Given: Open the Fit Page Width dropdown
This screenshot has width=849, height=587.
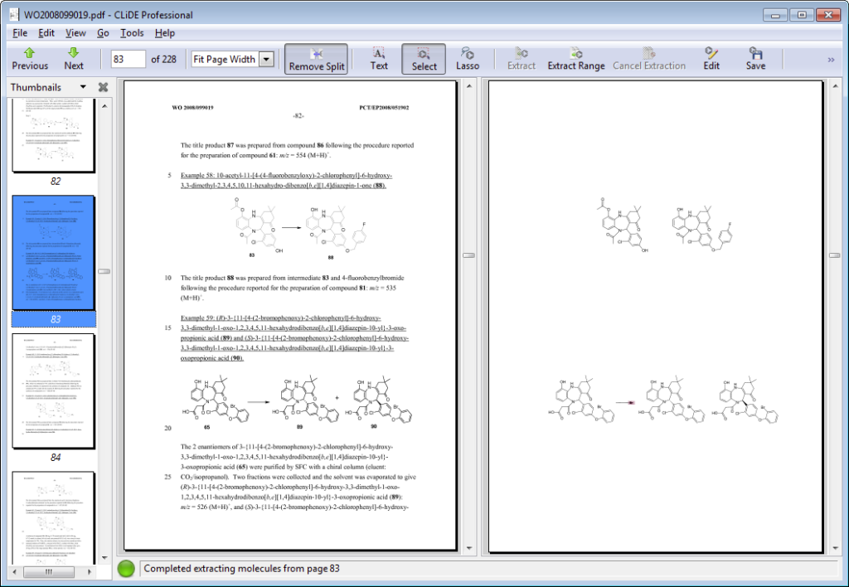Looking at the screenshot, I should coord(266,59).
